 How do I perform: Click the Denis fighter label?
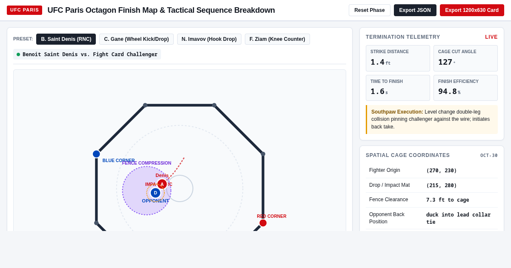162,175
